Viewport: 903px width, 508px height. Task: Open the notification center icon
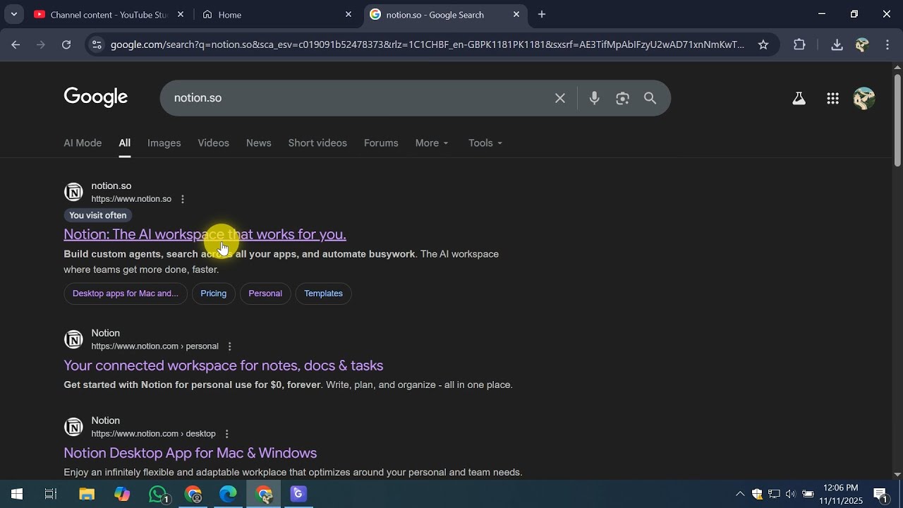click(880, 494)
